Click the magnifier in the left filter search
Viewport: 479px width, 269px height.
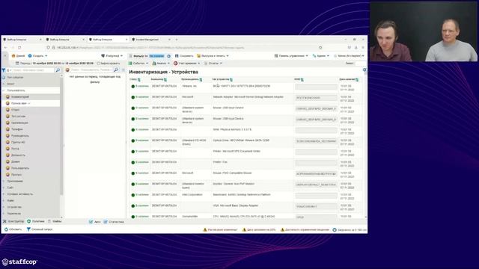click(x=58, y=70)
